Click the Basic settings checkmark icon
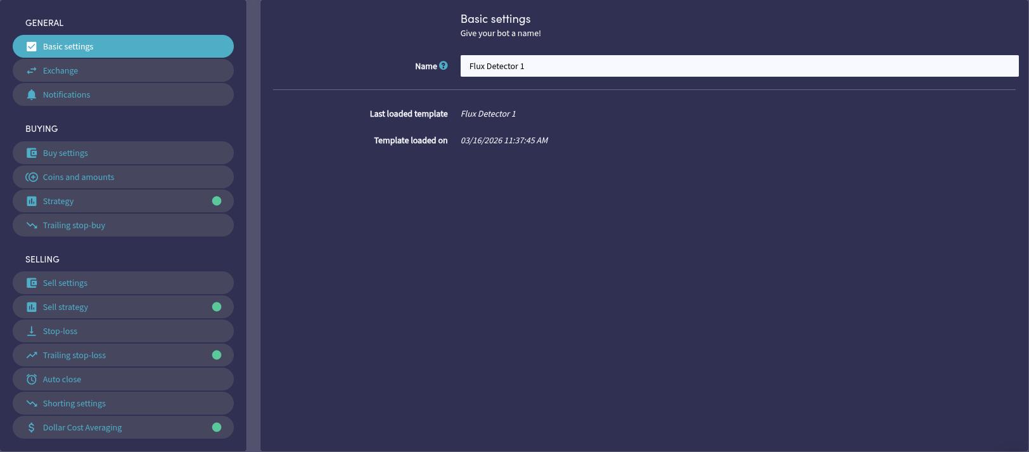This screenshot has height=452, width=1029. click(x=32, y=46)
